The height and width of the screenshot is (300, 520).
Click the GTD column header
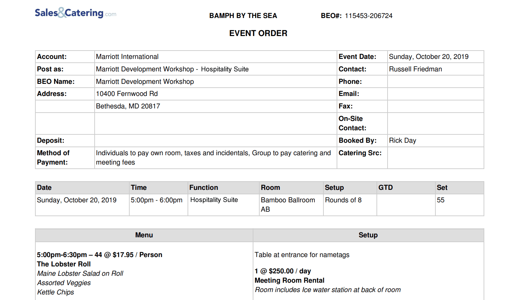(385, 188)
